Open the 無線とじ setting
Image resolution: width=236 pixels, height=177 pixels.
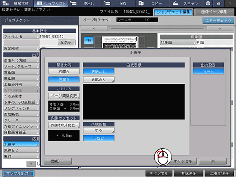[21, 151]
